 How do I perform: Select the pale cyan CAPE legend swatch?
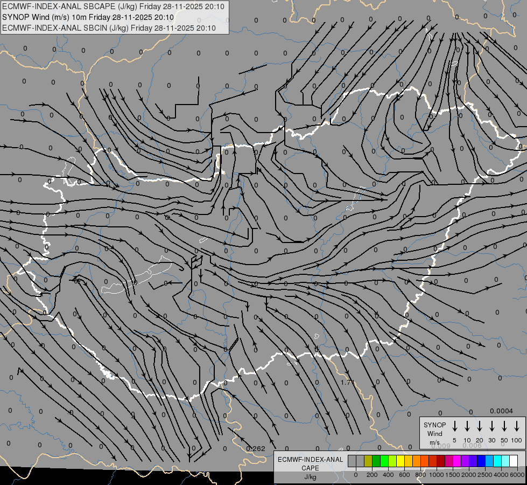tap(505, 461)
